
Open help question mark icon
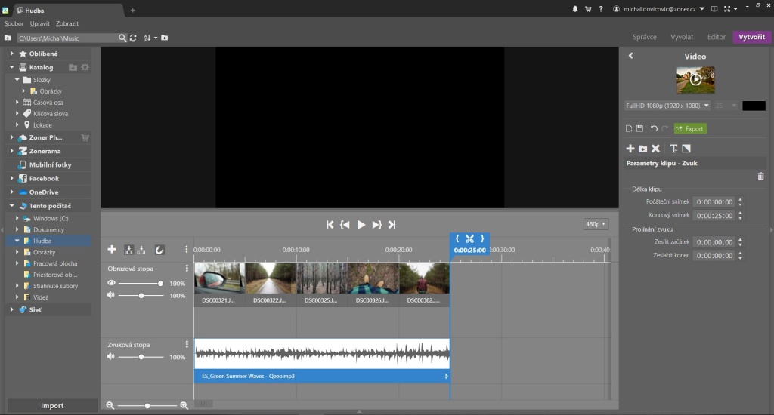click(x=601, y=9)
